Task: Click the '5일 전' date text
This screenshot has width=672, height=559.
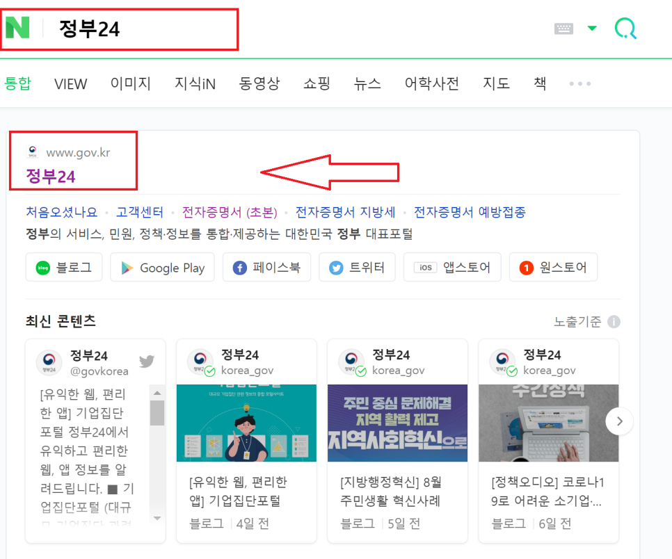Action: coord(403,524)
